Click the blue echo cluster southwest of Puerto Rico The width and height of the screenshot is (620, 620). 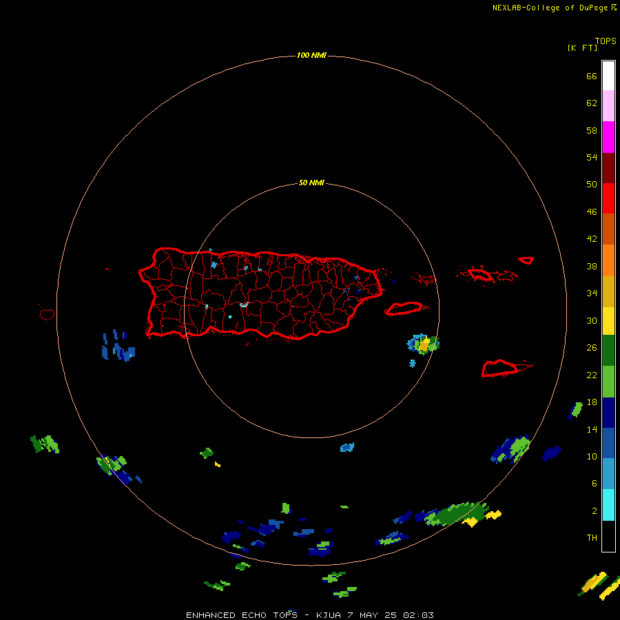tap(118, 346)
